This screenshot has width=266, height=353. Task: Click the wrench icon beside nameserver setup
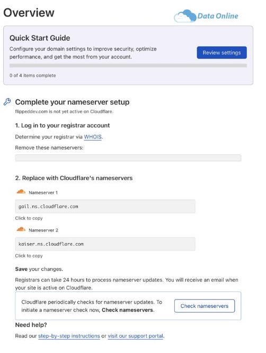7,102
